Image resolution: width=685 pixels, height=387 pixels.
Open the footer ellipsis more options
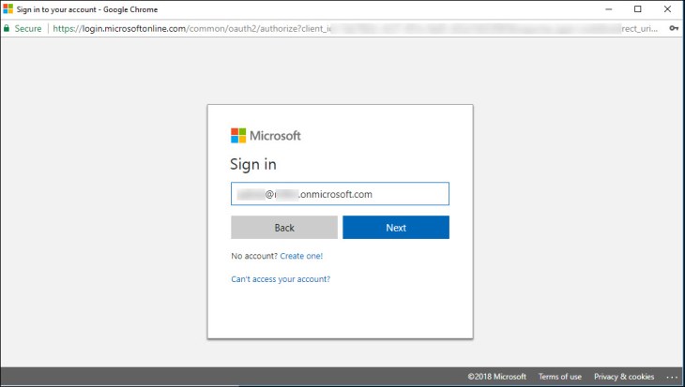click(672, 377)
